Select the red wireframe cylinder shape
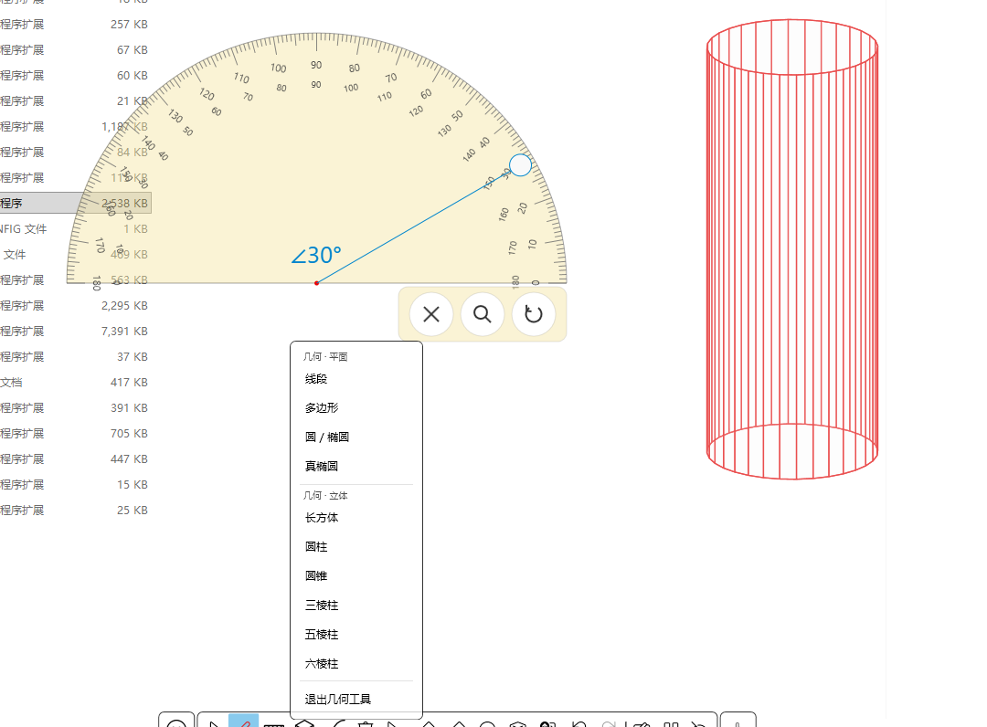Viewport: 987px width, 727px height. (x=792, y=249)
